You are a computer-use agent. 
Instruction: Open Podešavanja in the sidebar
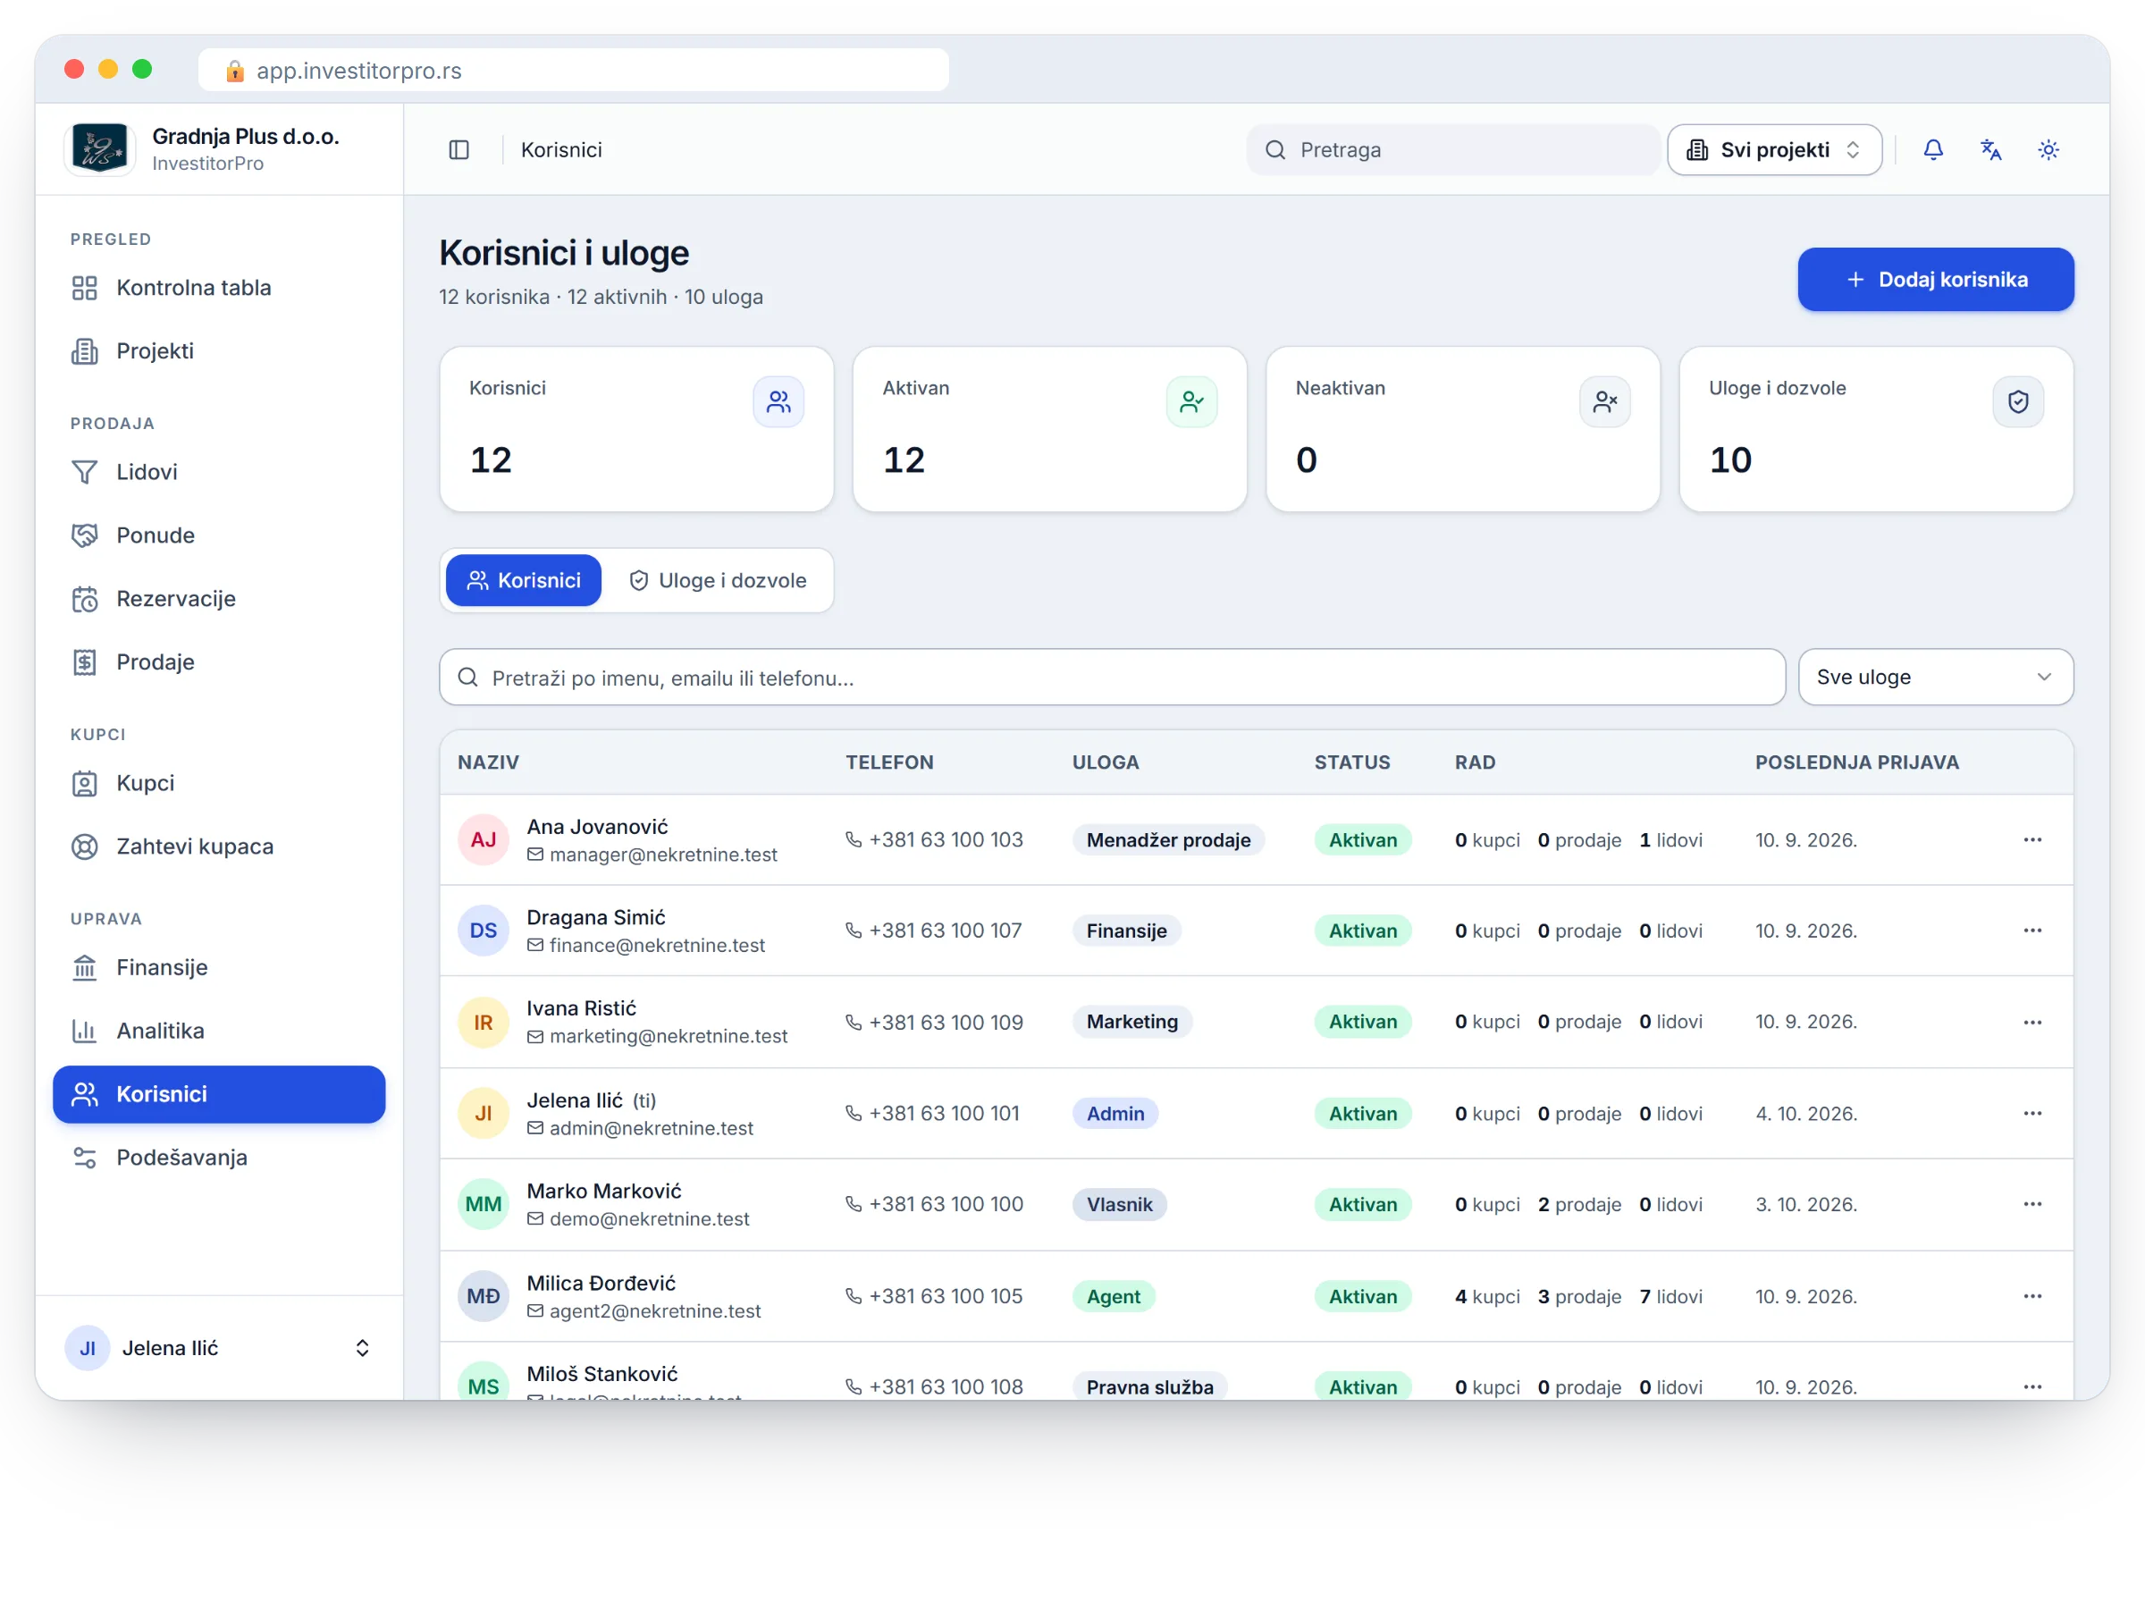pyautogui.click(x=219, y=1158)
